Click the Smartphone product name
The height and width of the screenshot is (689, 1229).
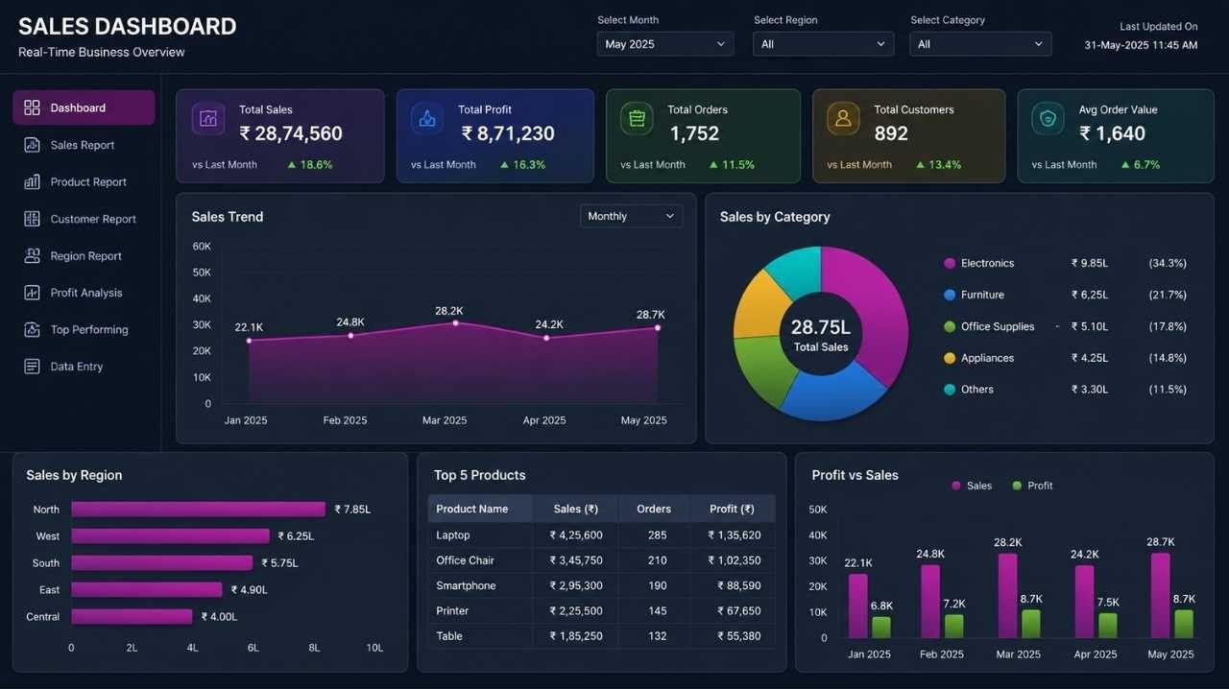click(466, 585)
